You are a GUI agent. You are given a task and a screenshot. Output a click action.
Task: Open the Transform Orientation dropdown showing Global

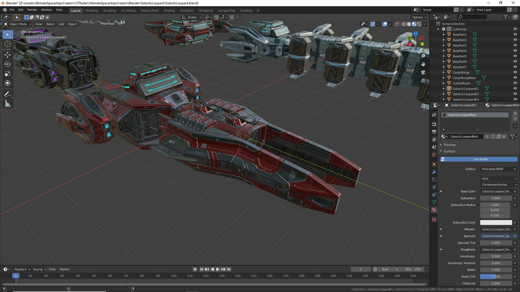point(192,17)
